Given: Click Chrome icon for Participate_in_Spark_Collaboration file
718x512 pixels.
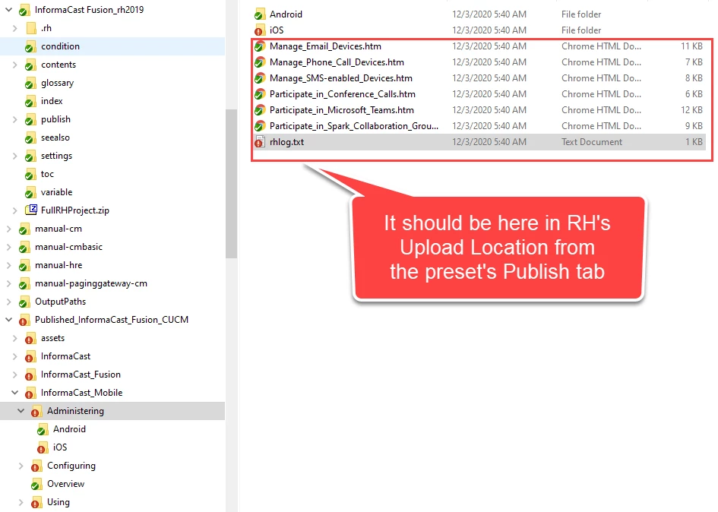Looking at the screenshot, I should click(260, 126).
